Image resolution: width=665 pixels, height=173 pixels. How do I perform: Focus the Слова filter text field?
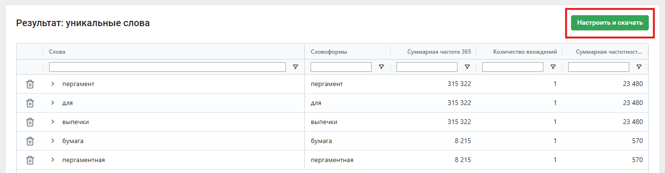(167, 67)
